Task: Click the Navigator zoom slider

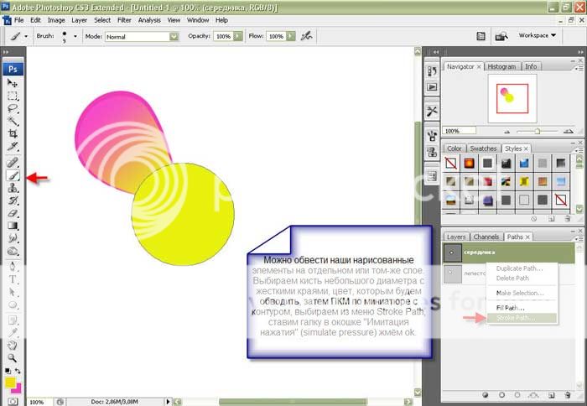Action: (537, 131)
